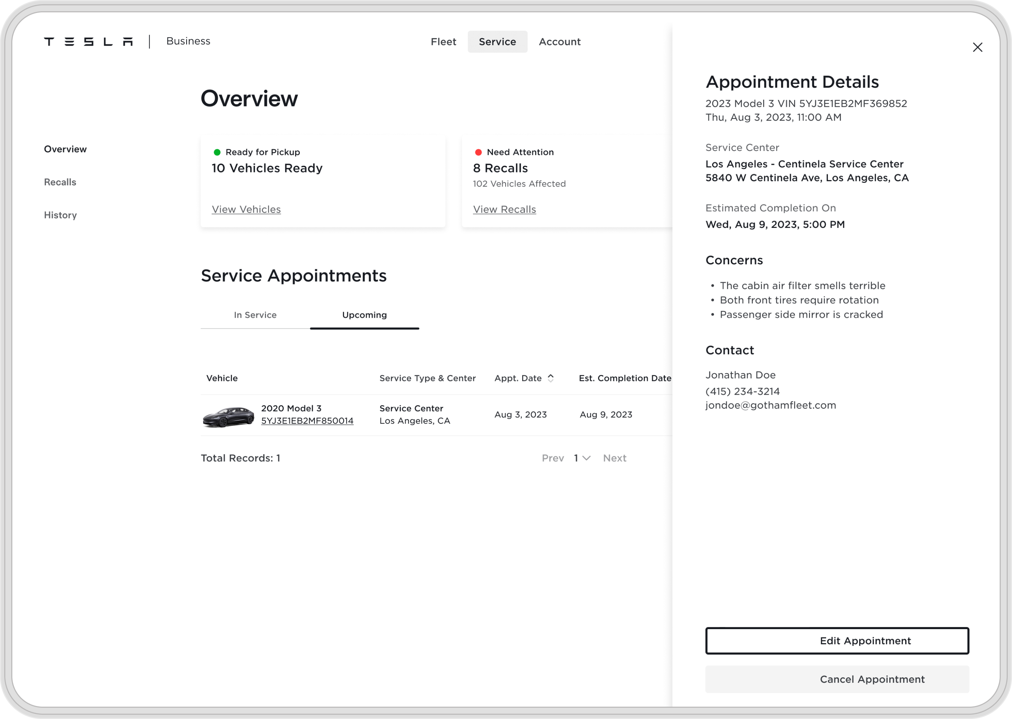Click the Edit Appointment button
The height and width of the screenshot is (719, 1012).
[837, 641]
